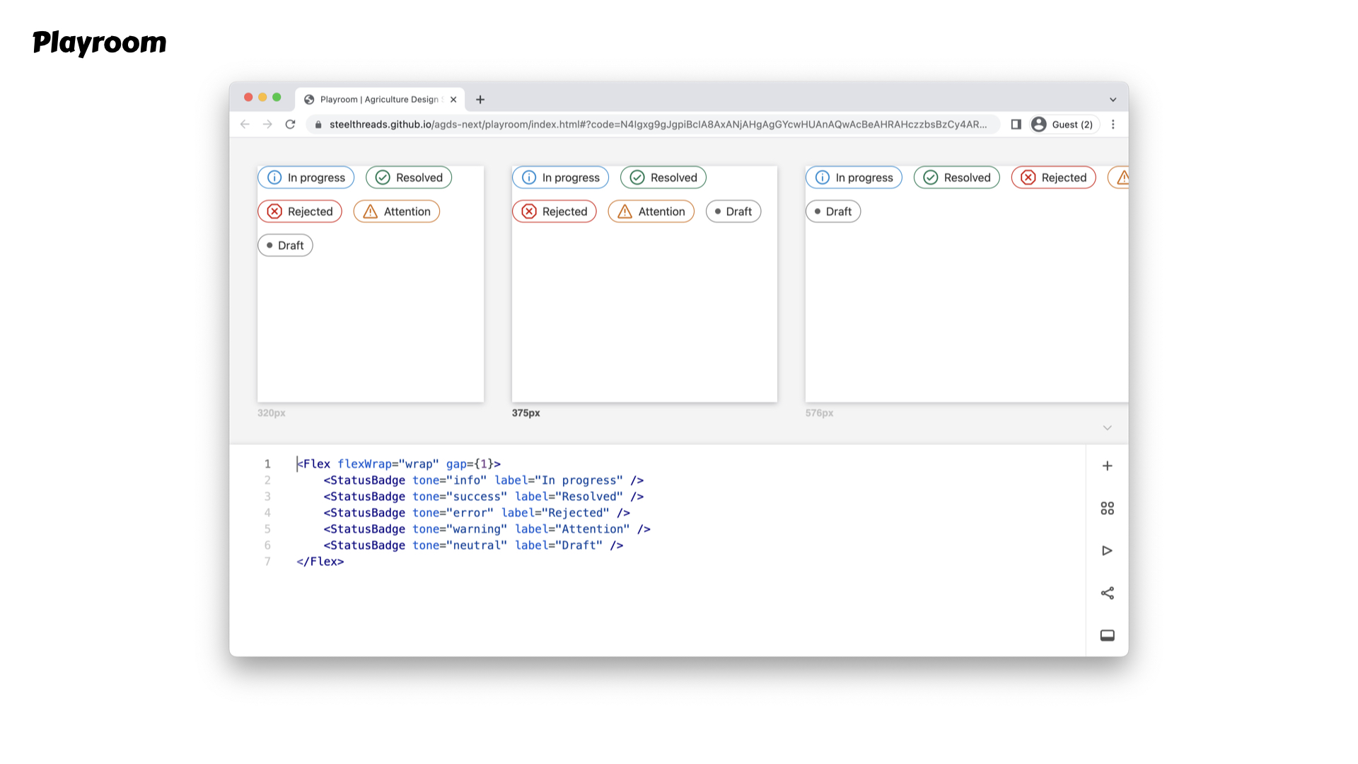Select the Playroom Agriculture Design tab
The height and width of the screenshot is (764, 1358).
click(378, 100)
